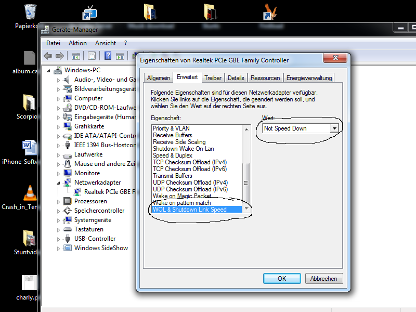Expand the Audio-, Video- und Ga... node
The width and height of the screenshot is (416, 312).
point(58,80)
